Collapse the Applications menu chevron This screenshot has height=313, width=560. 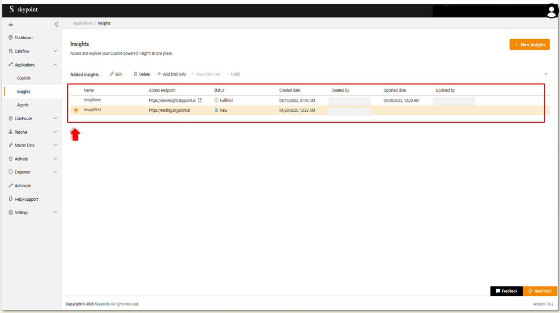click(55, 65)
